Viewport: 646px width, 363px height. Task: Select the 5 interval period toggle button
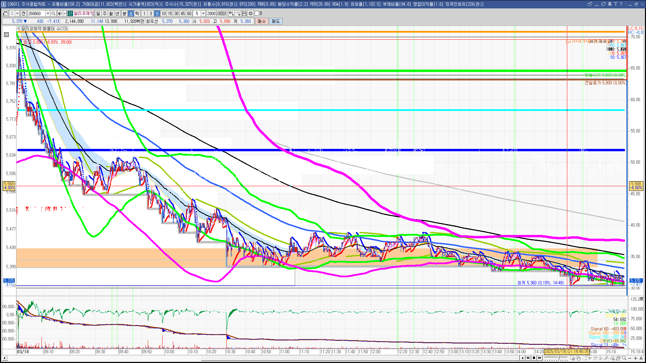point(157,13)
